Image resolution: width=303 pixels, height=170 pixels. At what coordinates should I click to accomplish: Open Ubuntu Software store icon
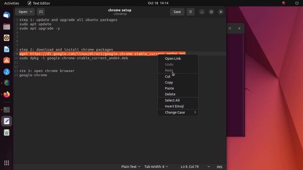(7, 60)
